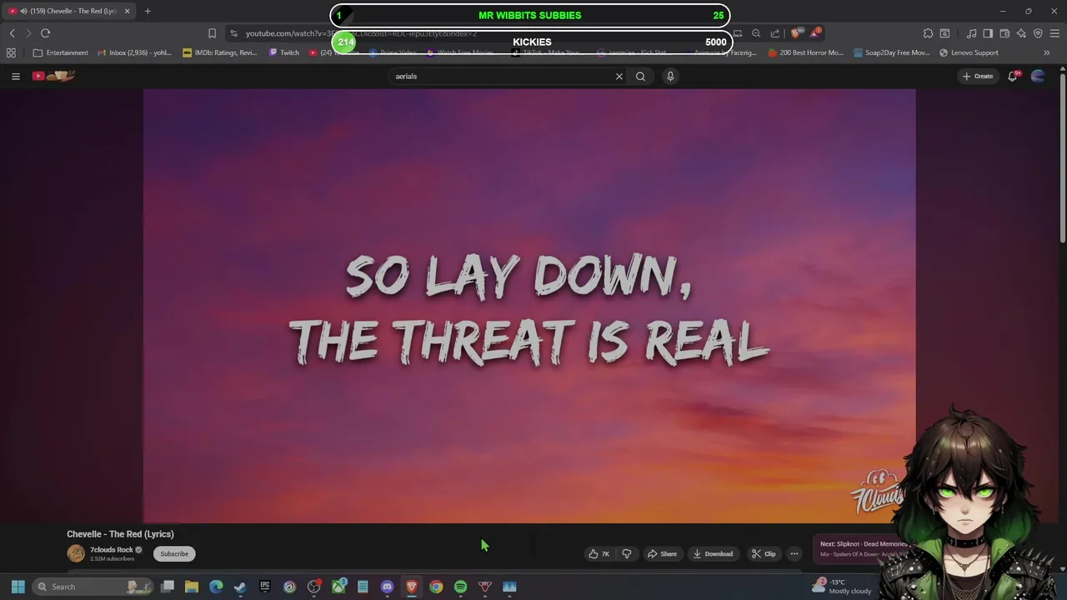Screen dimensions: 1067x600
Task: Open the address bar share page icon
Action: pyautogui.click(x=775, y=33)
